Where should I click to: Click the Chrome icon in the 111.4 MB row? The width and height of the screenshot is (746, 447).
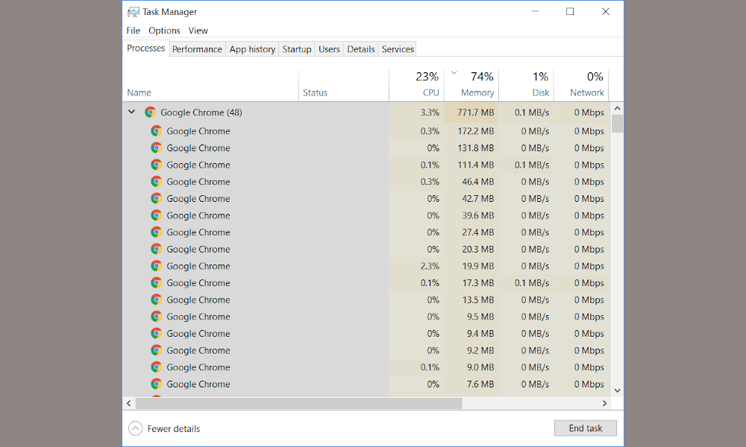click(x=156, y=165)
